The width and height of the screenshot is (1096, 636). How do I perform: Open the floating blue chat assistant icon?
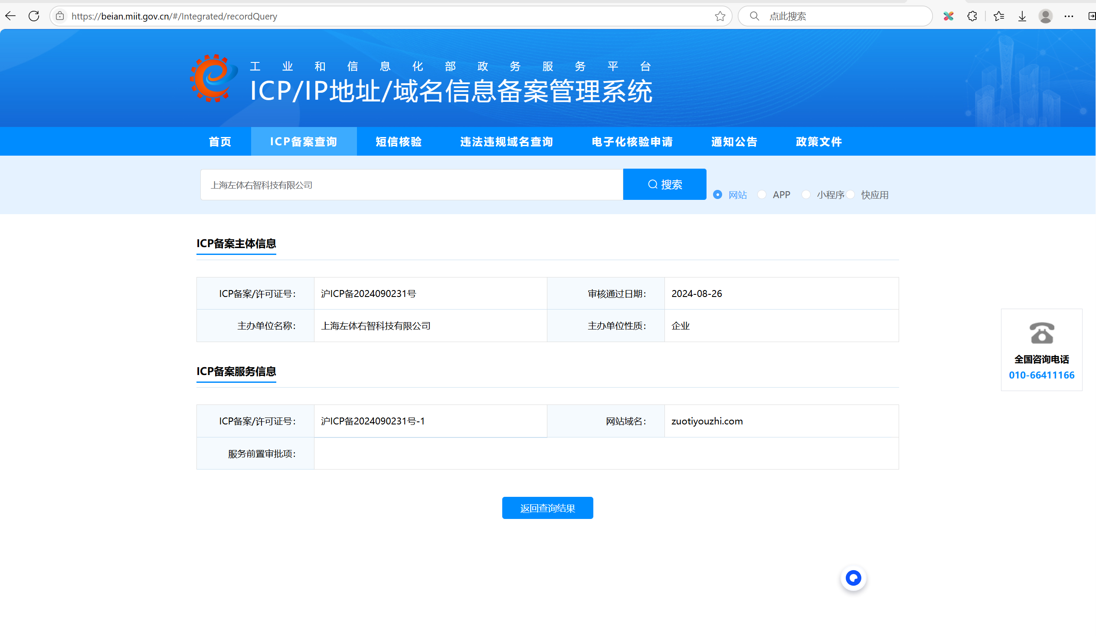(853, 578)
